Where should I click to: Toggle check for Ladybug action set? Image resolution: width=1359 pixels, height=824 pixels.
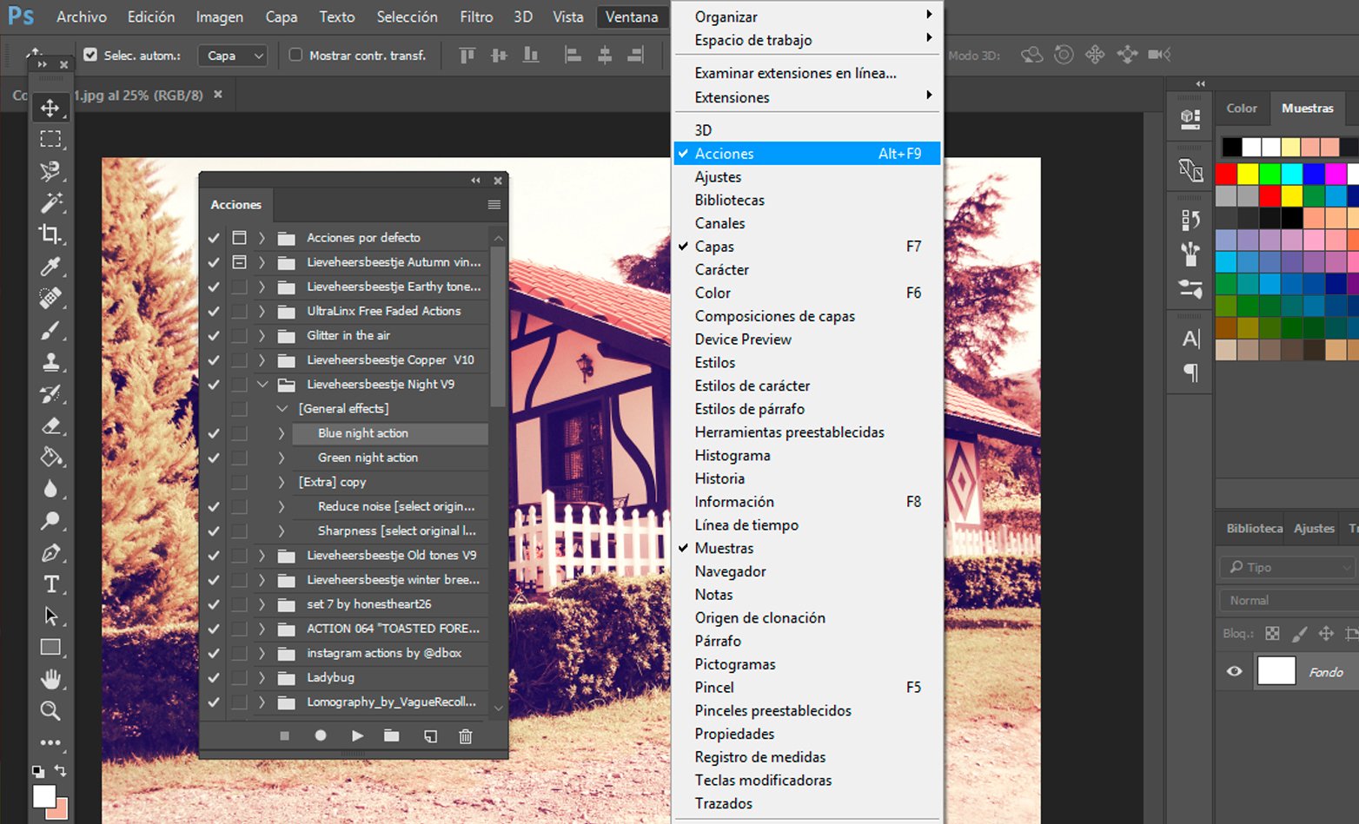(214, 677)
